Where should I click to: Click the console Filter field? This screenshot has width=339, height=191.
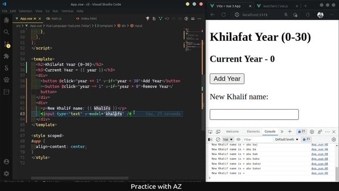point(257,140)
